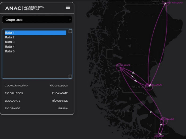The image size is (186, 139).
Task: Toggle the checkbox at bottom of route list
Action: tap(70, 77)
